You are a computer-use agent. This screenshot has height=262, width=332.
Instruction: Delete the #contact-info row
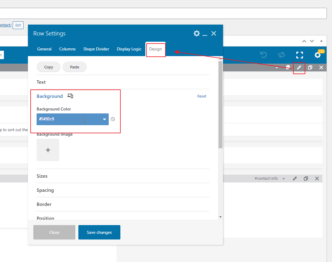[317, 178]
